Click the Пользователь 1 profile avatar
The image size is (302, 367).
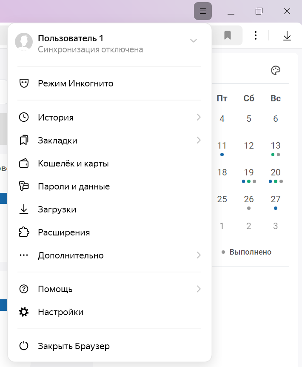click(24, 42)
